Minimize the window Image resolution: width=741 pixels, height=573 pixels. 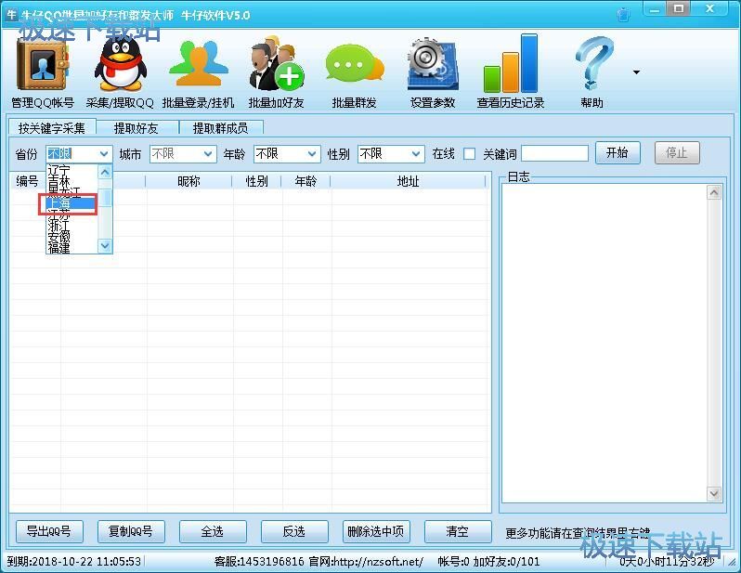655,9
